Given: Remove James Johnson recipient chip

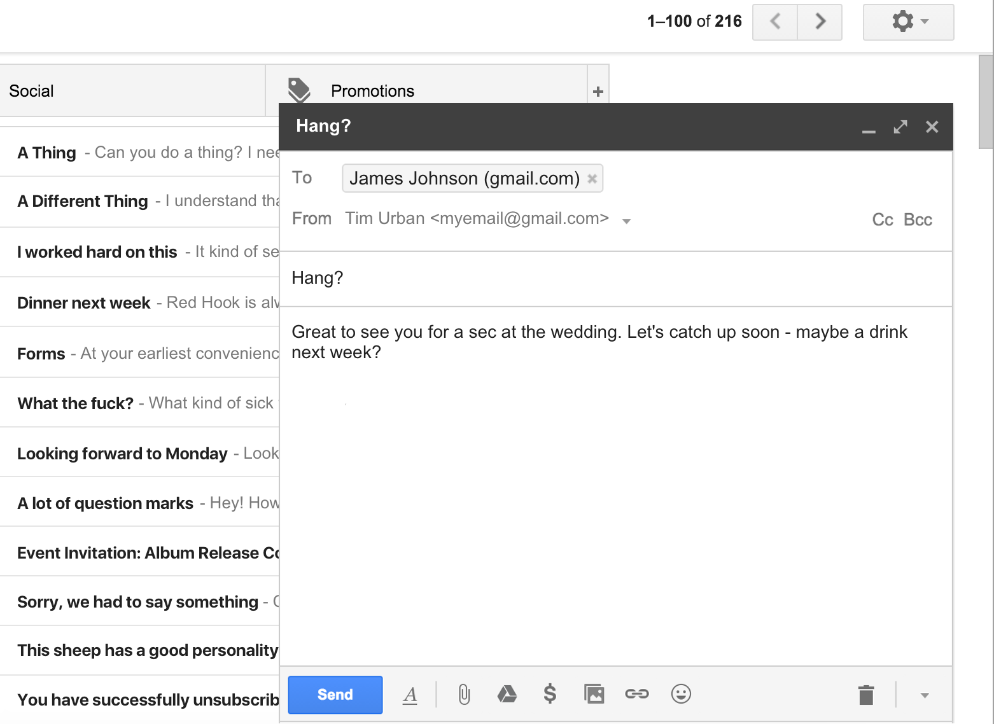Looking at the screenshot, I should click(x=592, y=179).
